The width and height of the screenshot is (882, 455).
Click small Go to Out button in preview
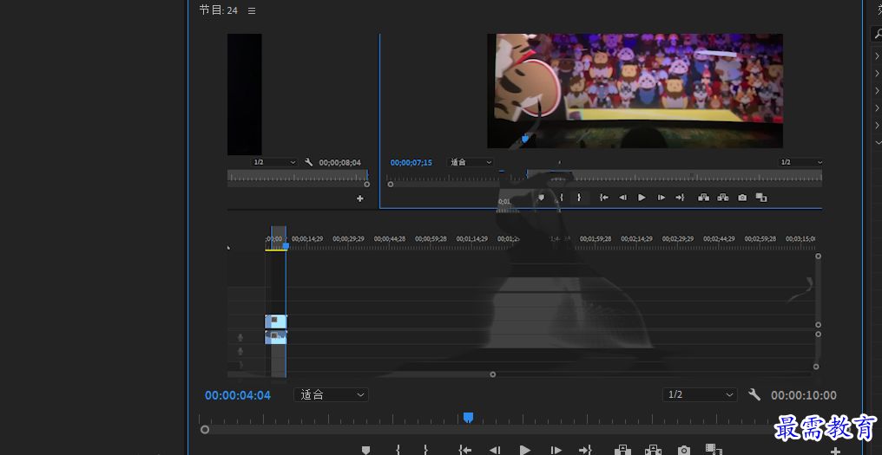680,198
